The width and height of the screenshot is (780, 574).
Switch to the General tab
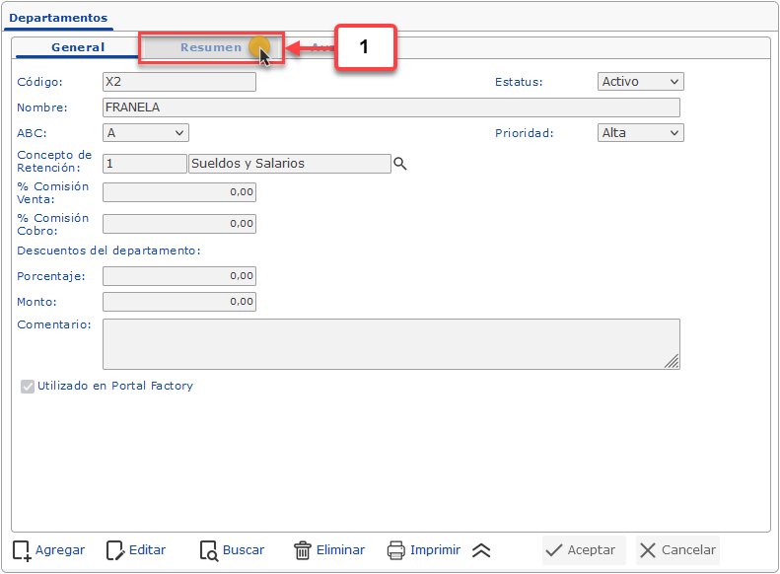pyautogui.click(x=78, y=47)
